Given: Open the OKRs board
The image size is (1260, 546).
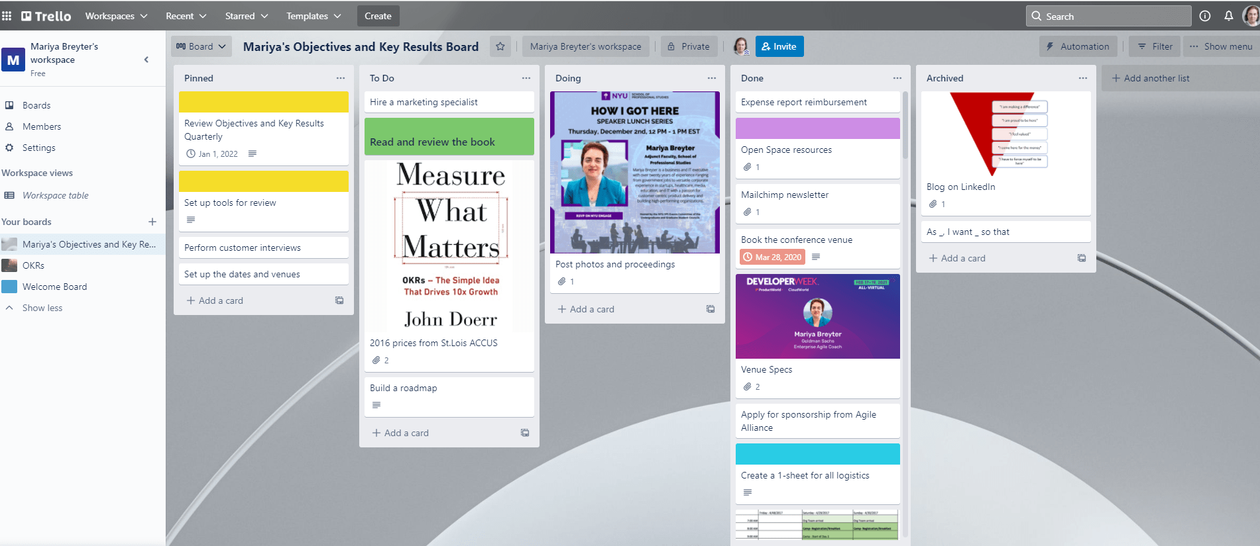Looking at the screenshot, I should 33,265.
